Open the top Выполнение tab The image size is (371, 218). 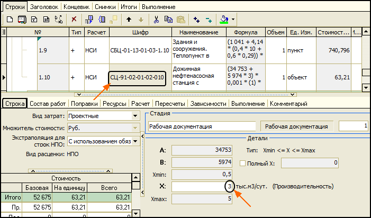tap(159, 7)
